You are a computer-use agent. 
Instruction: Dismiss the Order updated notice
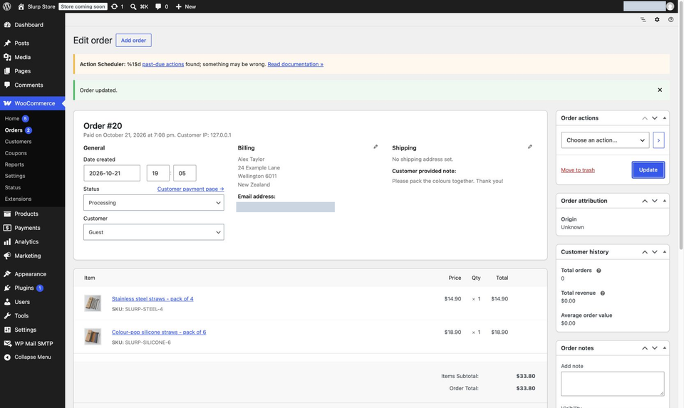tap(660, 90)
